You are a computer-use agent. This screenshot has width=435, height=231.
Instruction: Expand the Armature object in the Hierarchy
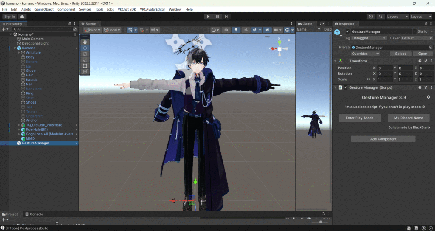(19, 53)
